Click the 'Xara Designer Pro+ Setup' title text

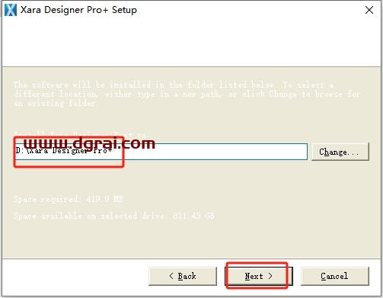(78, 10)
